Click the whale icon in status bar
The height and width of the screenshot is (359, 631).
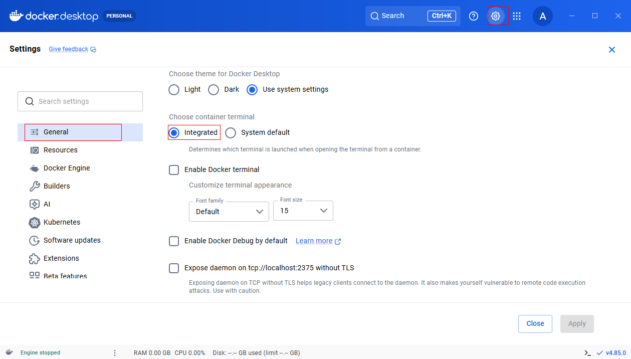pos(10,352)
